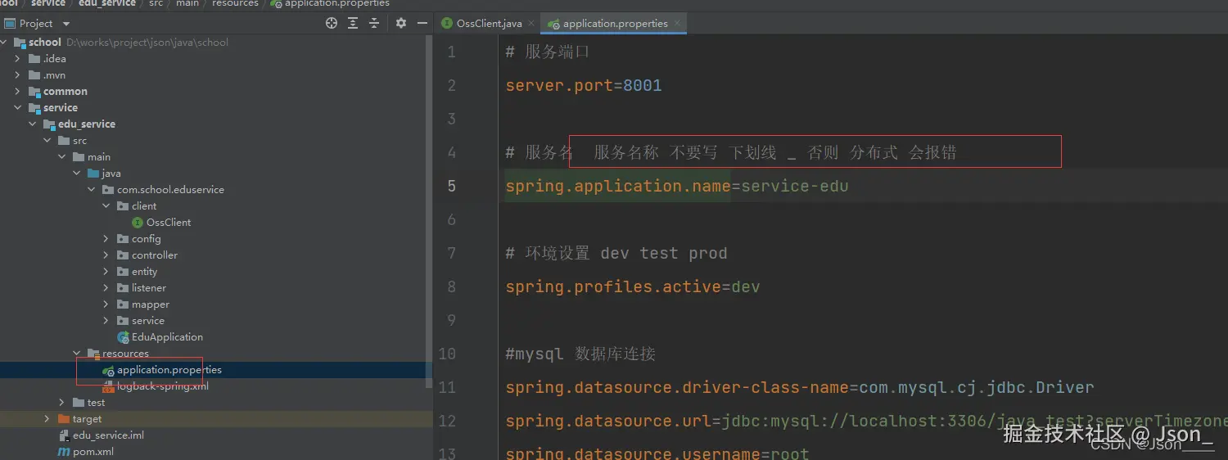1228x460 pixels.
Task: Click the server.port=8001 line
Action: (584, 85)
